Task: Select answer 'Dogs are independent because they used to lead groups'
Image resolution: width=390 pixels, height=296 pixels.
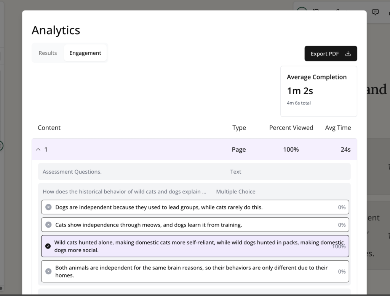Action: click(159, 207)
